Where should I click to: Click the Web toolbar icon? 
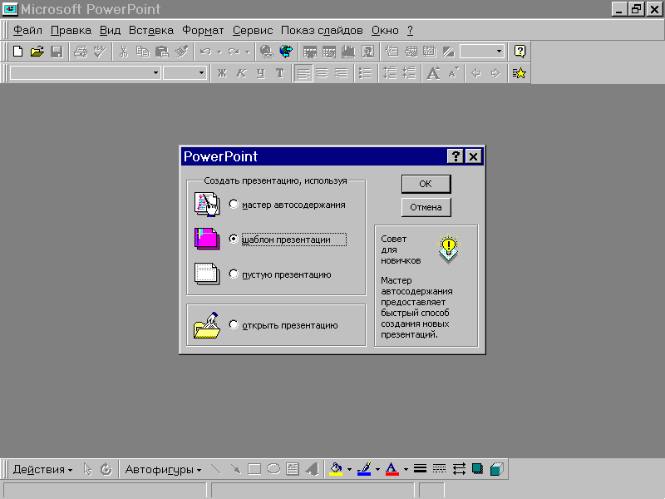coord(286,52)
